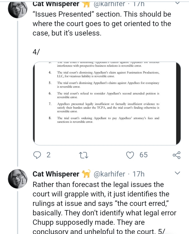This screenshot has width=189, height=234.
Task: View the reply count of 2
Action: 49,155
